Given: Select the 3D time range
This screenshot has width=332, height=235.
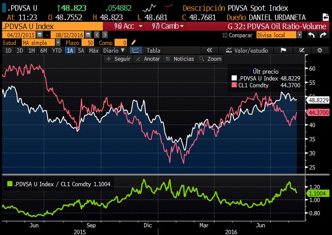Looking at the screenshot, I should point(20,51).
